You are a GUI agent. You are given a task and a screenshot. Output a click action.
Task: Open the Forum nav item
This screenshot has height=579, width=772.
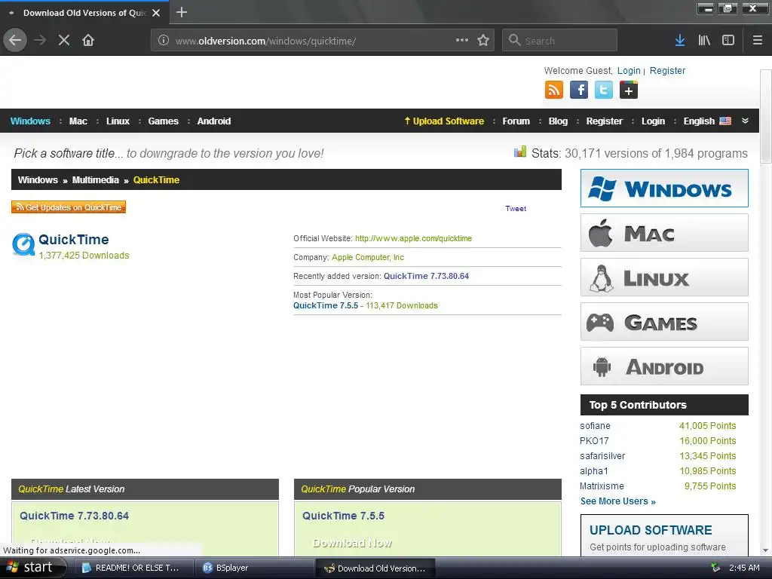[x=516, y=121]
